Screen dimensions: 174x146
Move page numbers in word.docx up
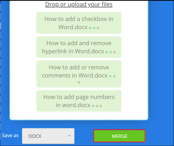click(x=93, y=106)
